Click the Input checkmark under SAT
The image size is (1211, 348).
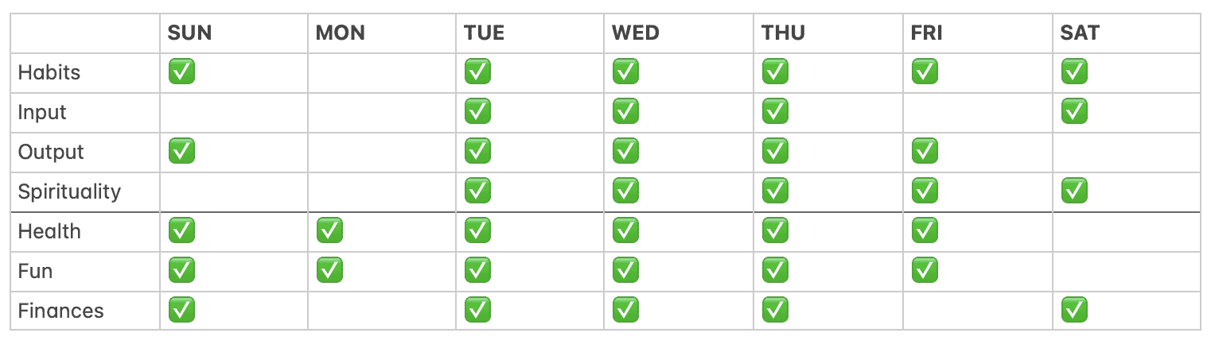(1074, 112)
